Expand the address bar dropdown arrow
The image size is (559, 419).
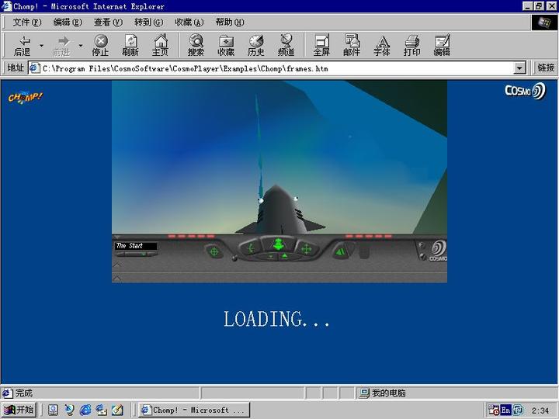pos(520,68)
